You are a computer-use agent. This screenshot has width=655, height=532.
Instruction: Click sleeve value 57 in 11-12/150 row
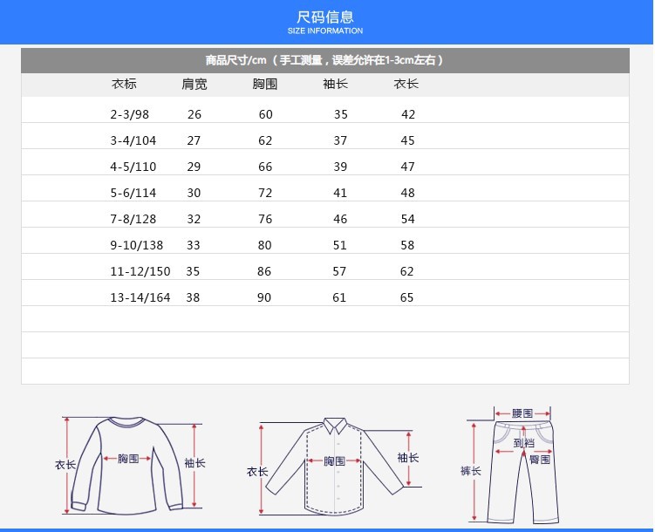[339, 271]
